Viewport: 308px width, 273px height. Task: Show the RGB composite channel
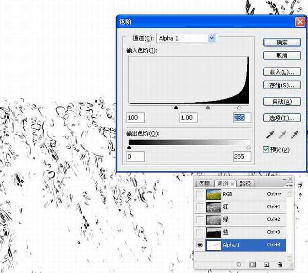pos(200,194)
